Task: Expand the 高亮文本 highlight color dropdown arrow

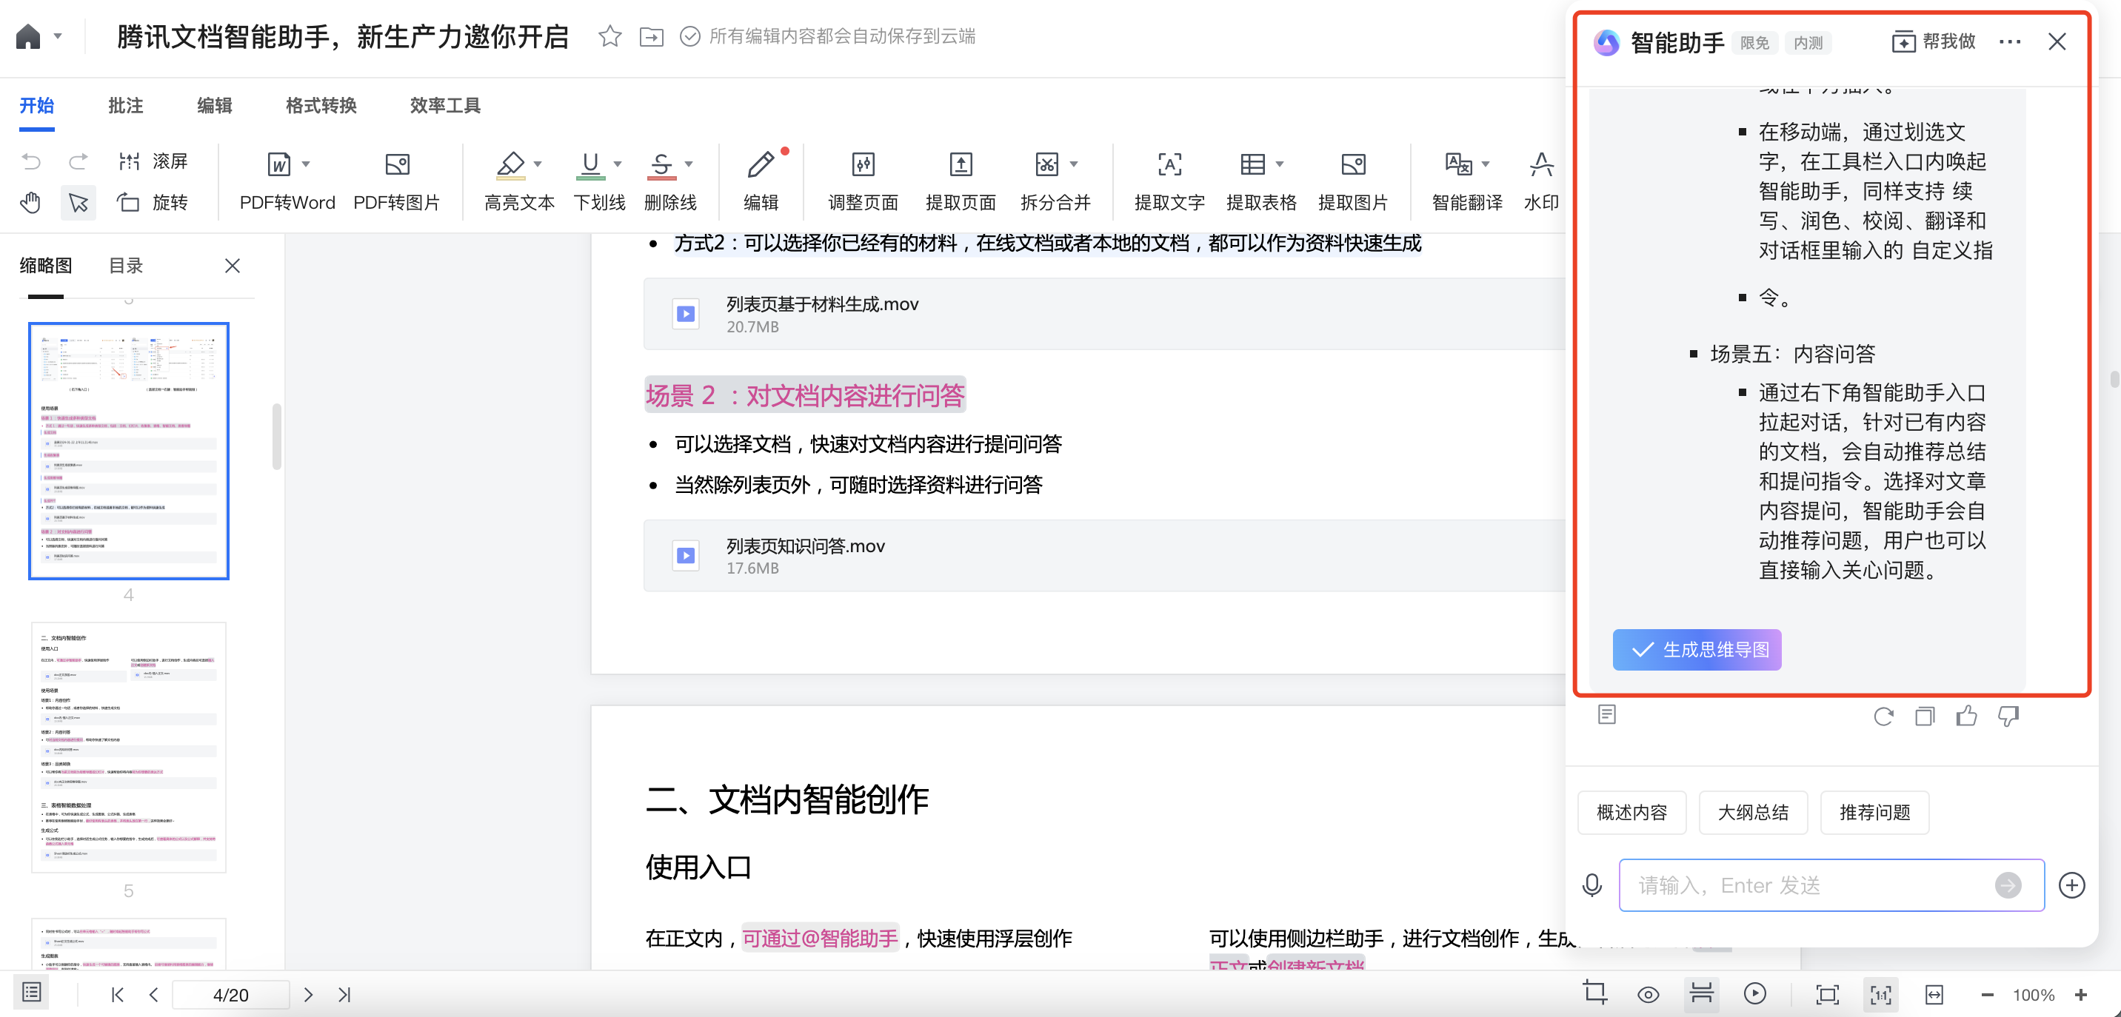Action: click(x=538, y=164)
